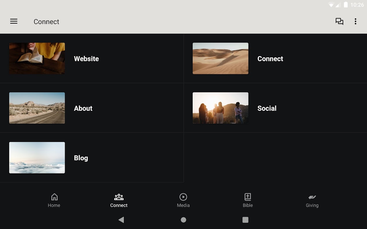The image size is (367, 229).
Task: Check the Wi-Fi status icon
Action: coord(331,5)
